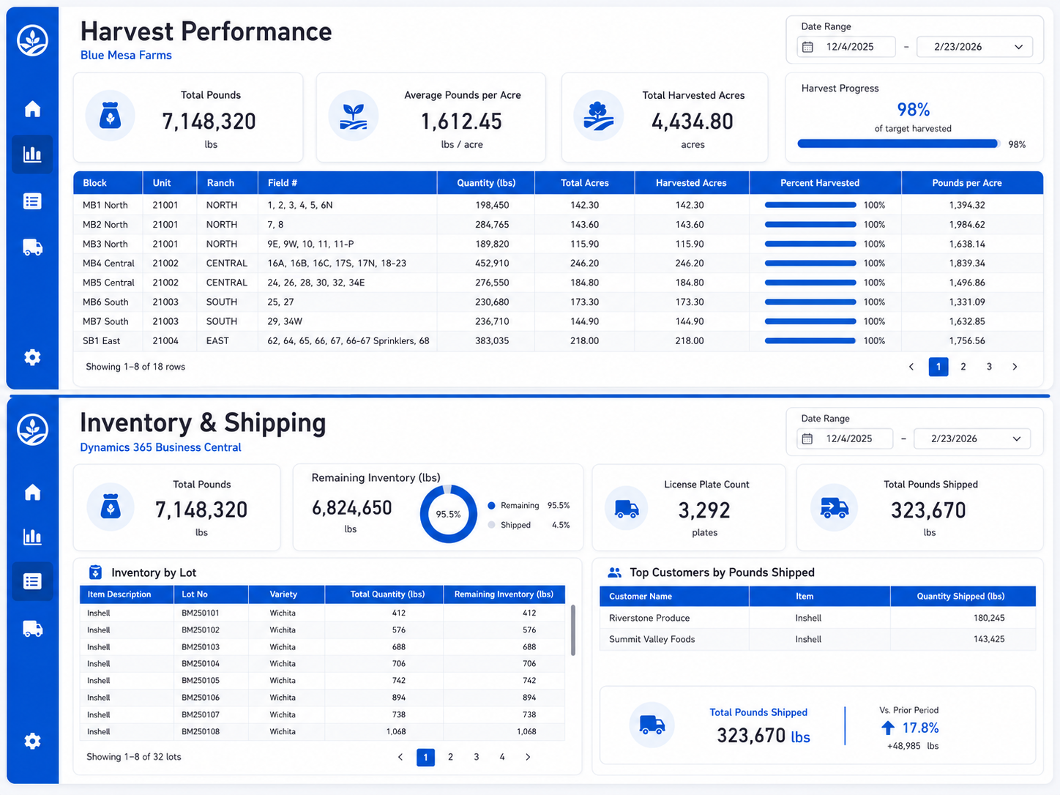
Task: Select bar chart icon in Harvest Performance sidebar
Action: [x=32, y=154]
